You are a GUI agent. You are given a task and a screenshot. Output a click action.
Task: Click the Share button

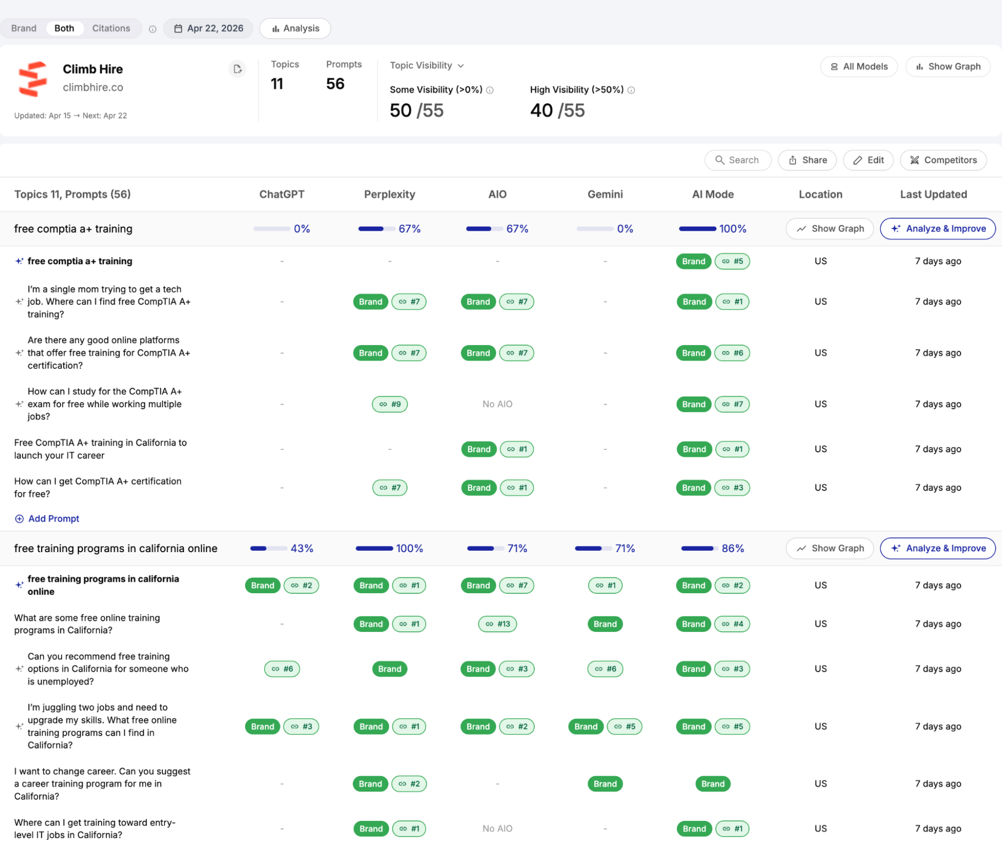[808, 160]
